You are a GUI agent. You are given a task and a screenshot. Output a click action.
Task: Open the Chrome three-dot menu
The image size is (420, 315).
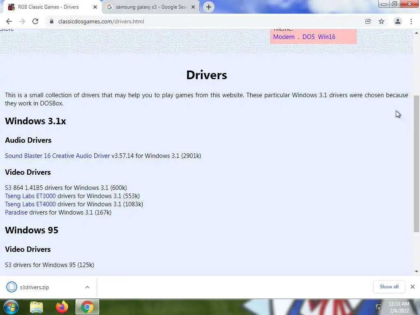coord(411,21)
